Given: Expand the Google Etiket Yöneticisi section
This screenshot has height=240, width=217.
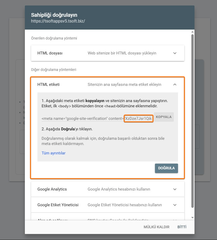Looking at the screenshot, I should click(175, 205).
